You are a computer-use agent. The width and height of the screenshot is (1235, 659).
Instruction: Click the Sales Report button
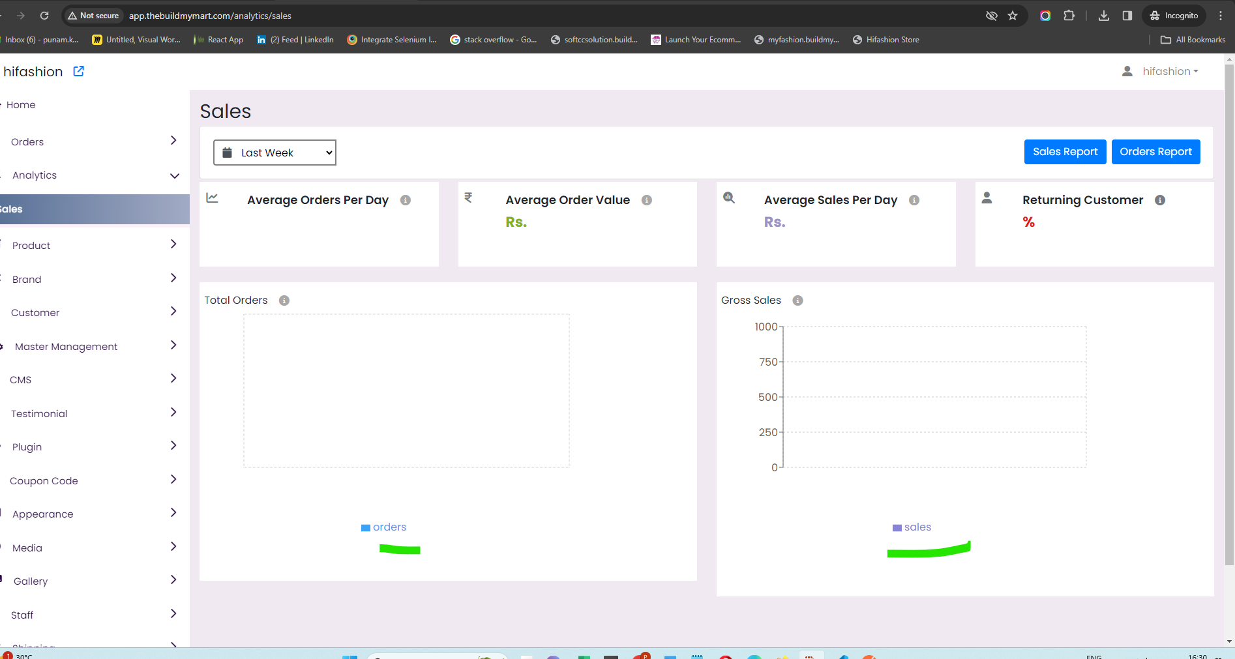pyautogui.click(x=1065, y=152)
